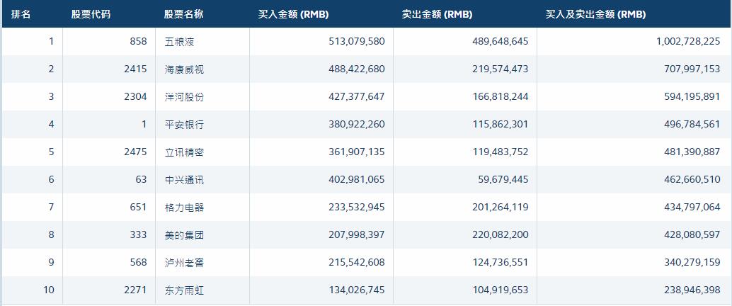Click the 卖出金额 (RMB) column header
This screenshot has height=306, width=732.
pos(437,14)
